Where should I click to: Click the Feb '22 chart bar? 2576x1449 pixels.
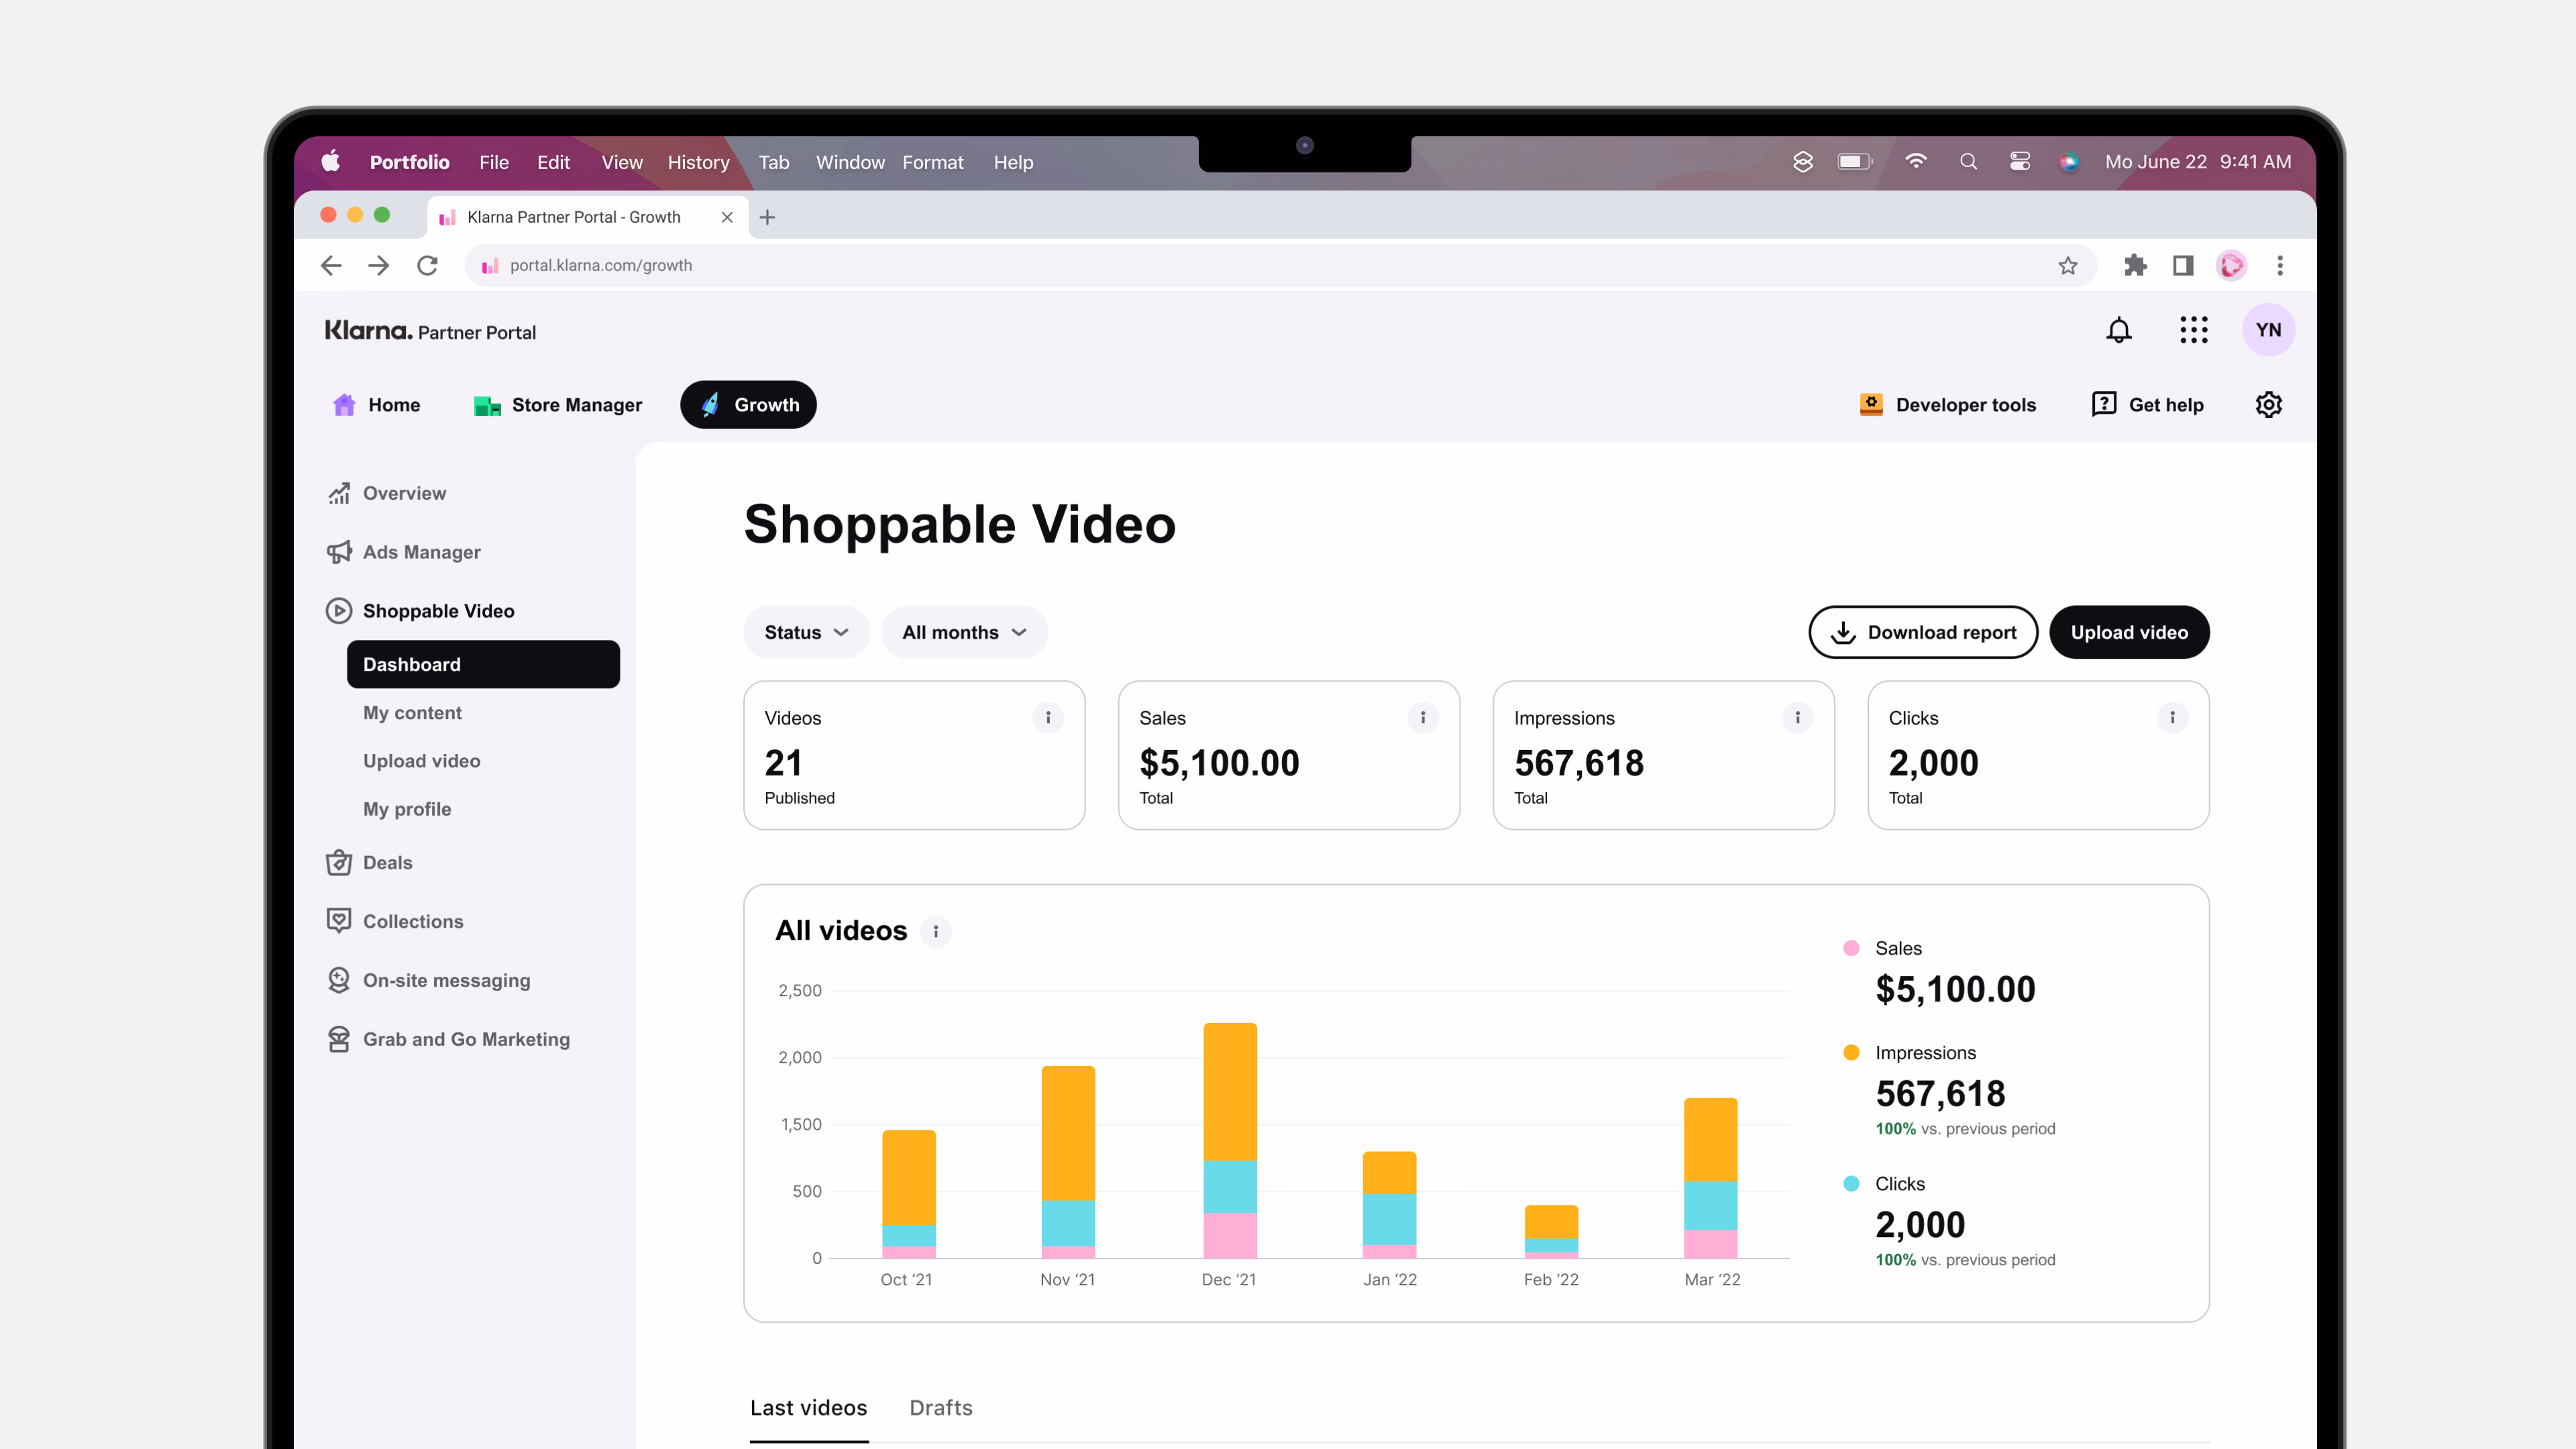pyautogui.click(x=1551, y=1231)
